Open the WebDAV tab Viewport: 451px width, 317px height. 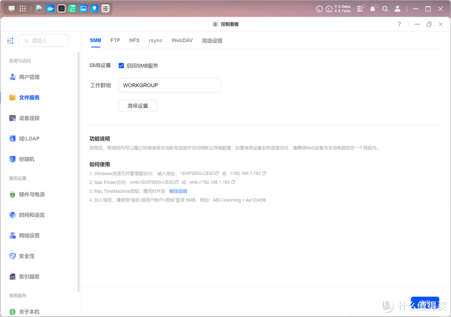182,40
